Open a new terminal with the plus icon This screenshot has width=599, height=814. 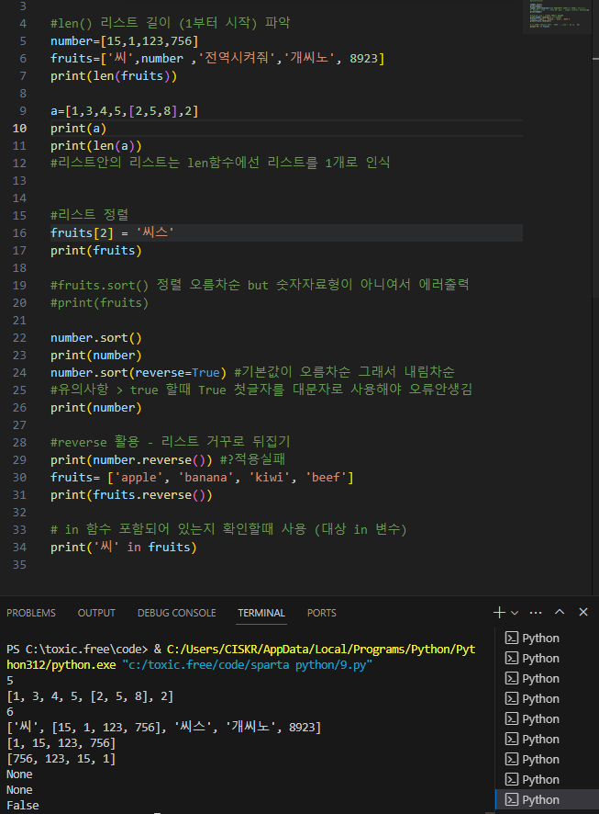[x=499, y=613]
